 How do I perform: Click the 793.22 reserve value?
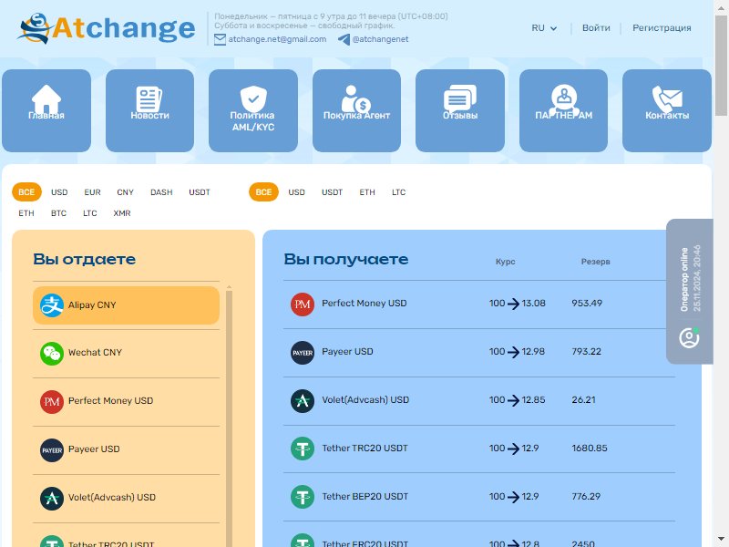point(586,352)
